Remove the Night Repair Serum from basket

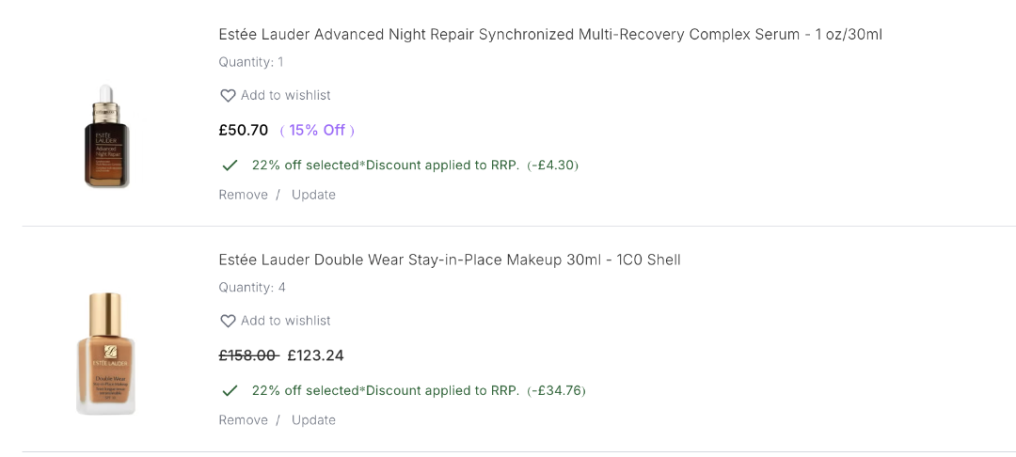tap(244, 195)
